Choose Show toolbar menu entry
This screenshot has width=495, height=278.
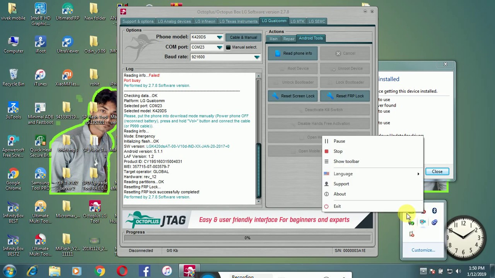pyautogui.click(x=373, y=161)
